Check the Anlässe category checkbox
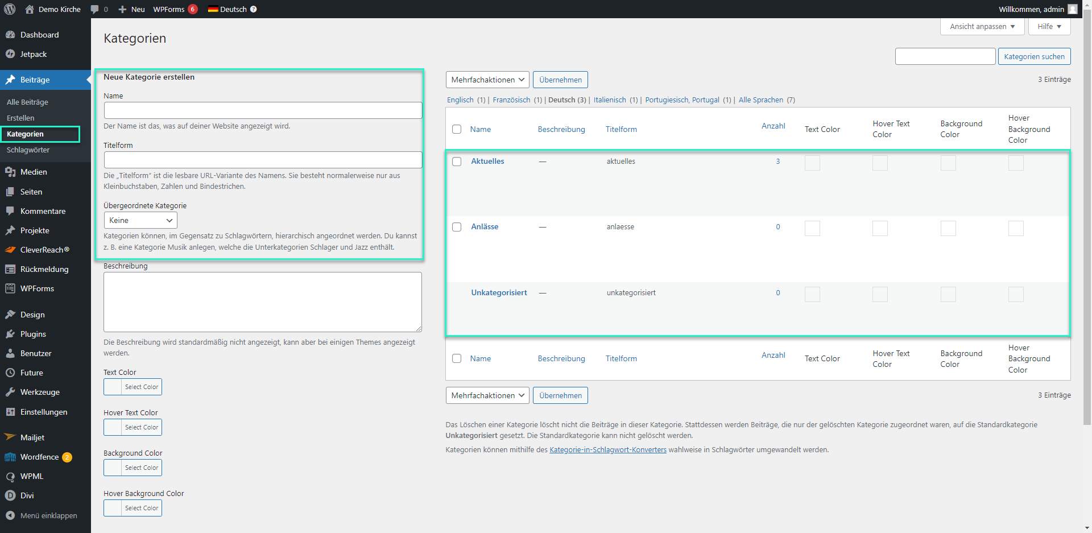Viewport: 1092px width, 533px height. point(457,227)
